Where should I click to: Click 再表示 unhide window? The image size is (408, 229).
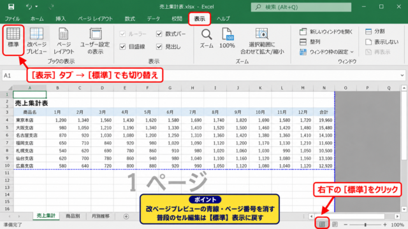377,52
